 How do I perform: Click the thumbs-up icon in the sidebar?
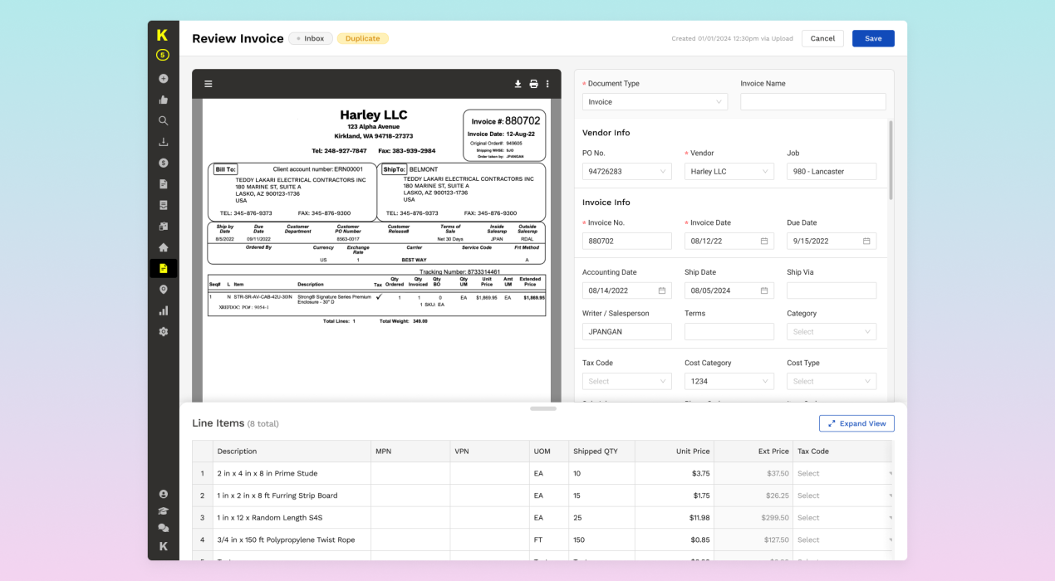point(163,100)
